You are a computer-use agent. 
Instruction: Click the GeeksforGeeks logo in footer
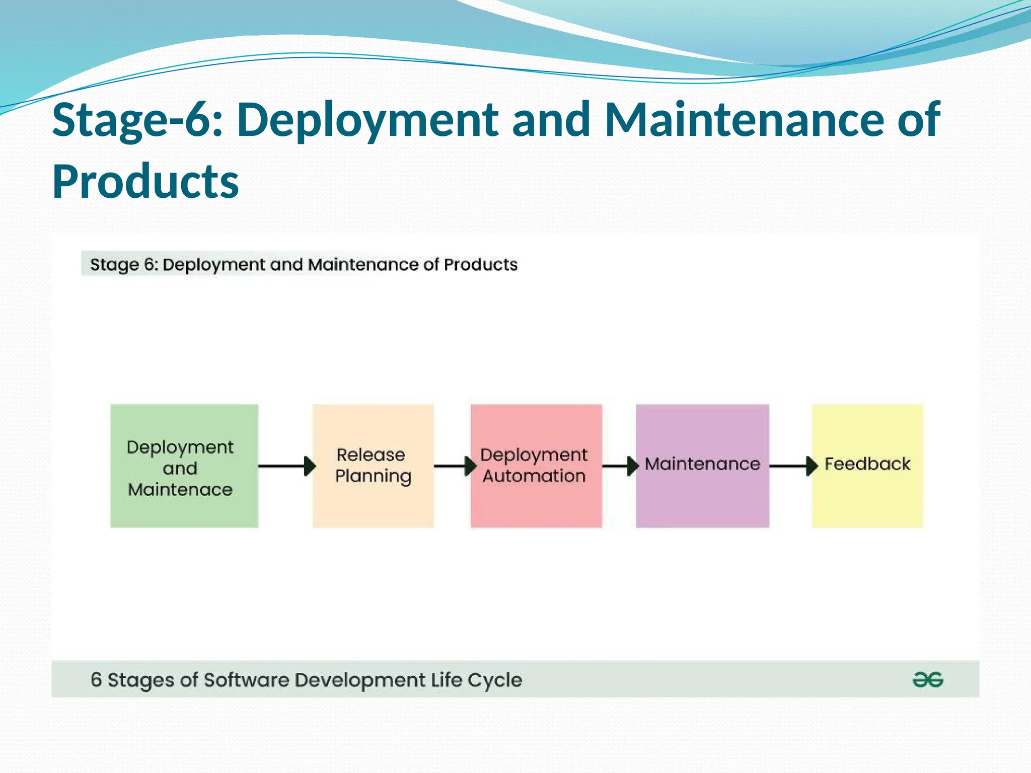coord(927,680)
